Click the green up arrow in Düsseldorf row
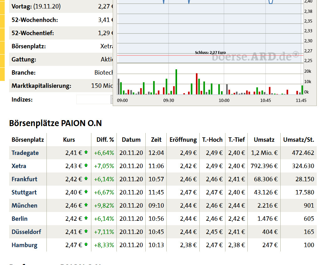Screen dimensions: 324x265 86,231
